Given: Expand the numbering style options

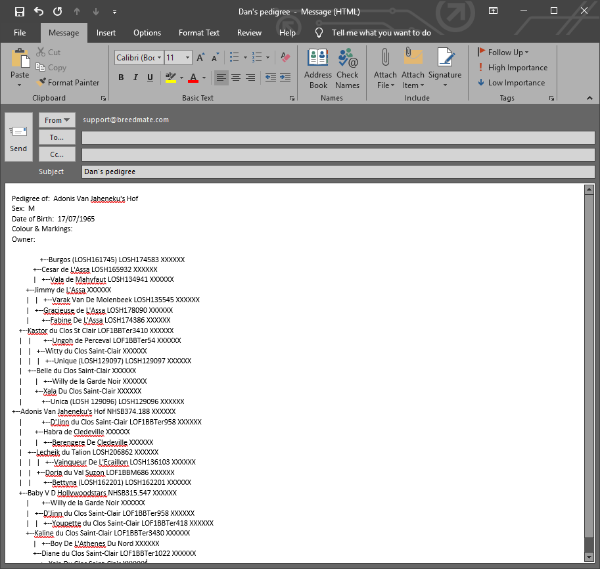Looking at the screenshot, I should click(x=268, y=57).
